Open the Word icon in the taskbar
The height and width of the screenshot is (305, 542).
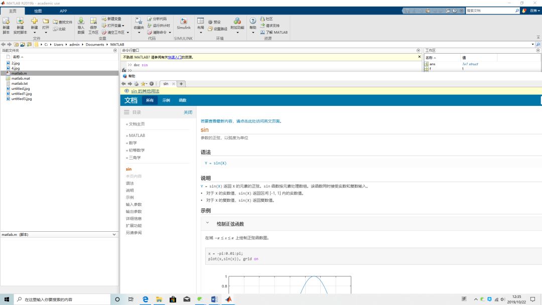[214, 299]
